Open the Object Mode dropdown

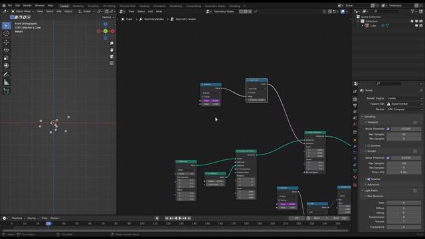tap(23, 11)
